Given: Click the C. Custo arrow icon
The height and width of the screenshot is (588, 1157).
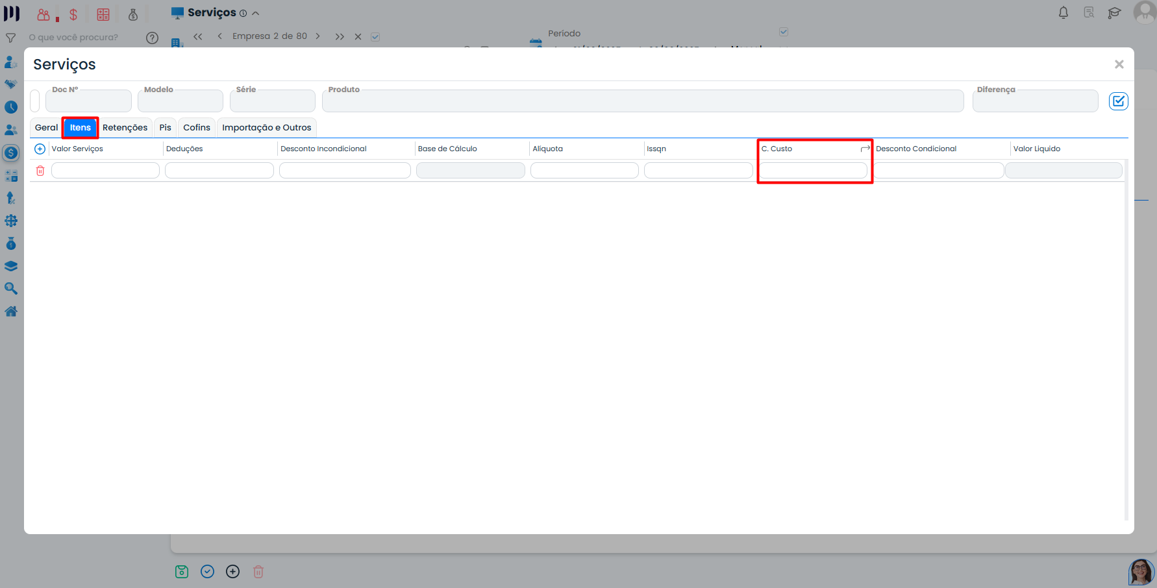Looking at the screenshot, I should coord(865,149).
